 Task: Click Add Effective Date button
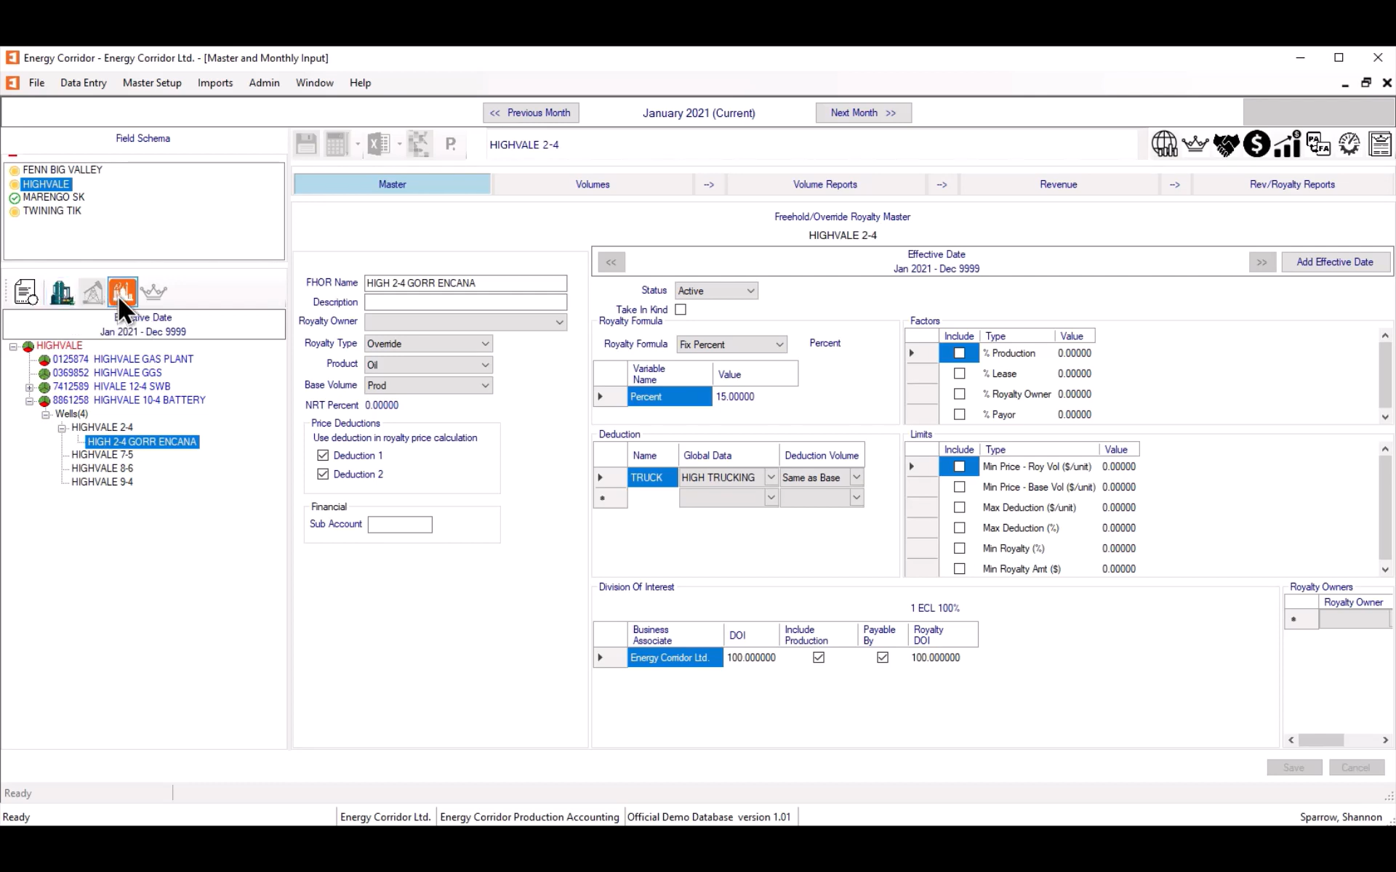pos(1335,262)
